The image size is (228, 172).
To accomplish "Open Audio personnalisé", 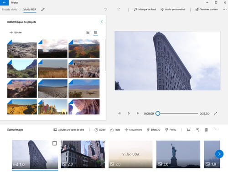I will click(x=172, y=10).
